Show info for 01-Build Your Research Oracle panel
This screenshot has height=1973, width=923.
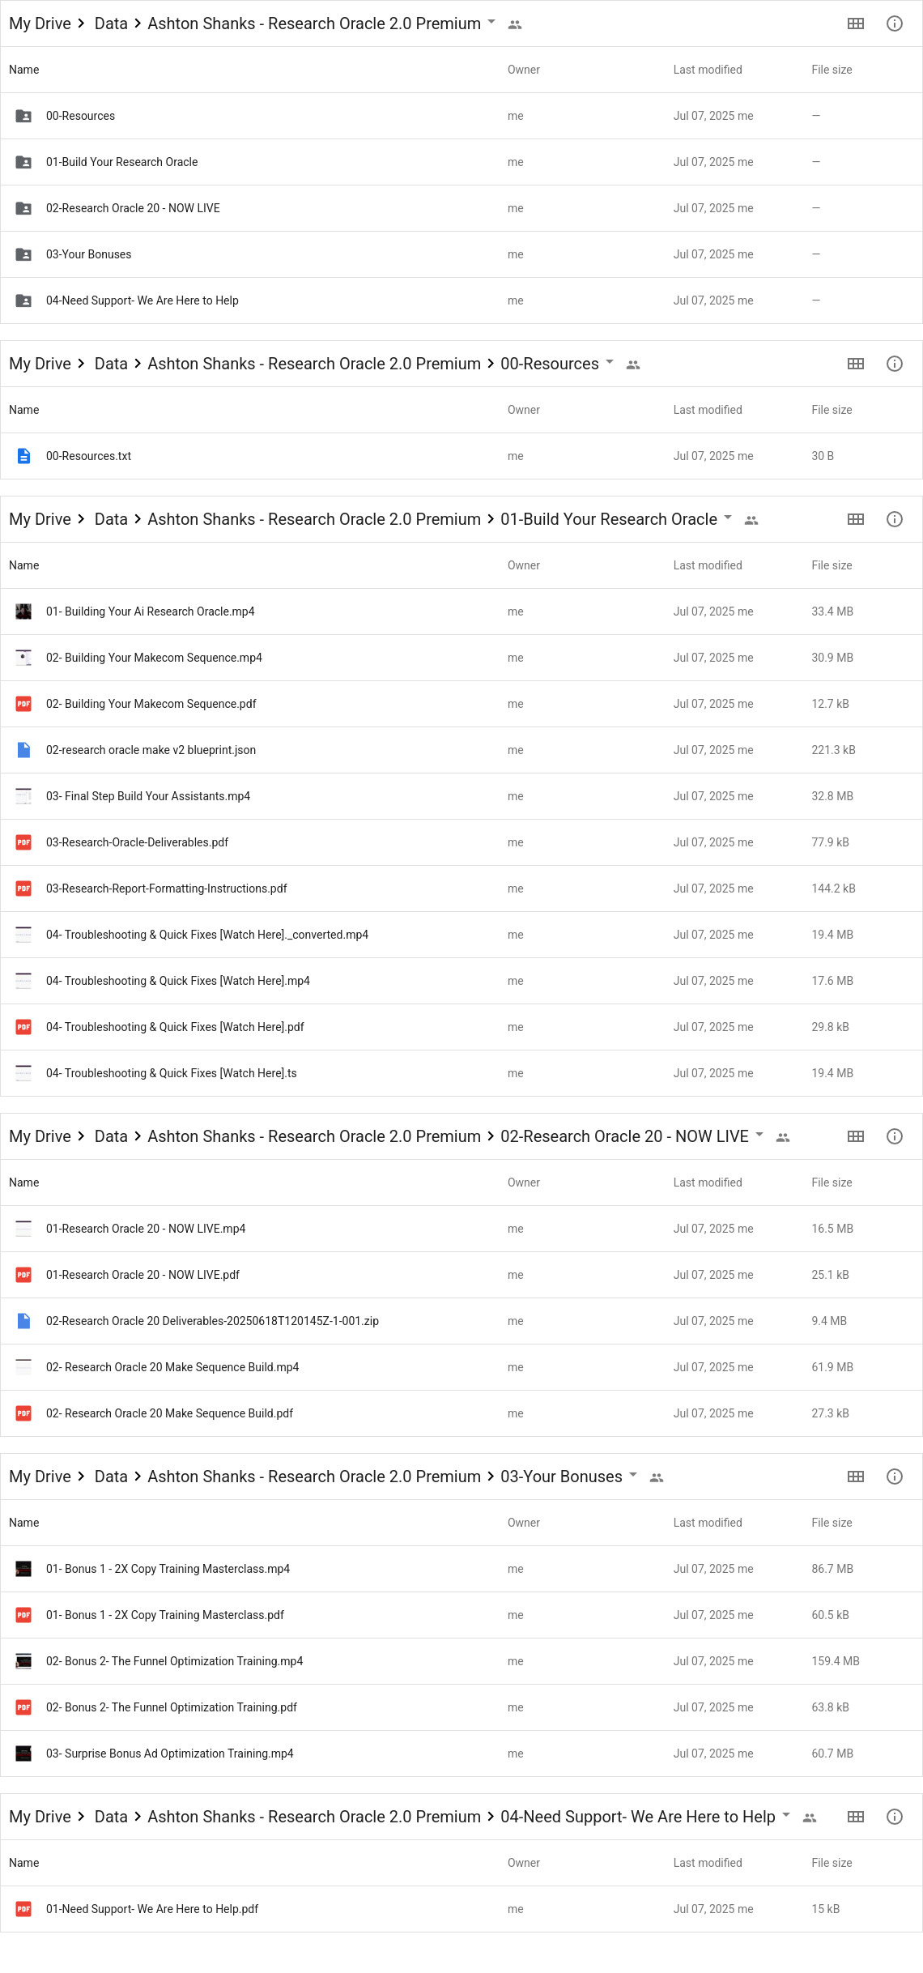(894, 519)
